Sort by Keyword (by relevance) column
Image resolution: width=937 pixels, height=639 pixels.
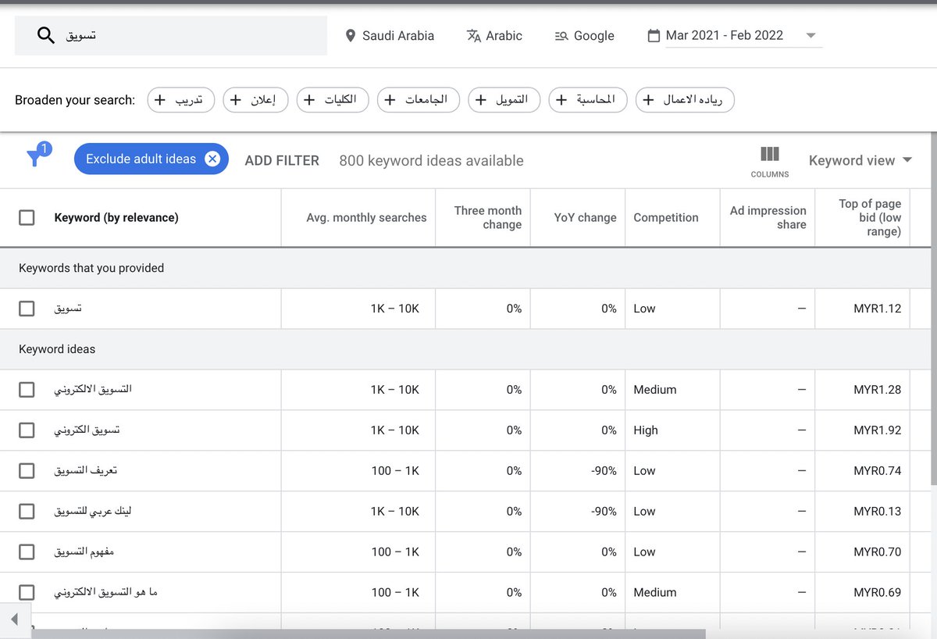(x=116, y=218)
